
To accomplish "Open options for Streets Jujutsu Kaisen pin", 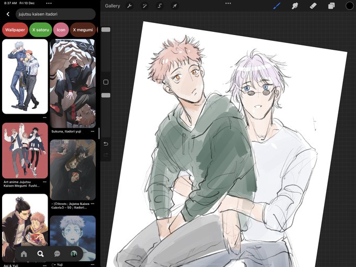I will tap(93, 204).
